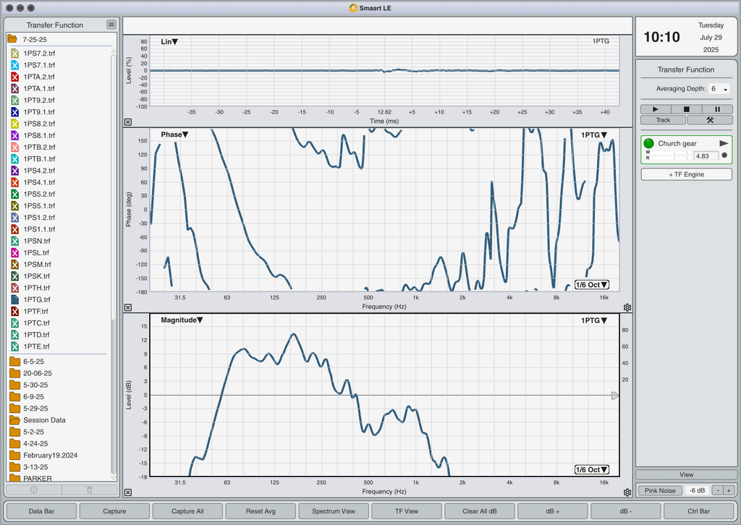
Task: Toggle the 1PT9.1.trf trace icon
Action: [x=14, y=112]
